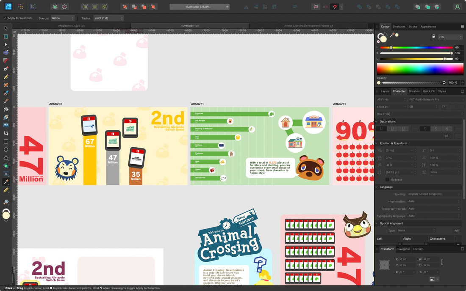The image size is (466, 291).
Task: Open the HSL colour model dropdown
Action: pyautogui.click(x=451, y=37)
